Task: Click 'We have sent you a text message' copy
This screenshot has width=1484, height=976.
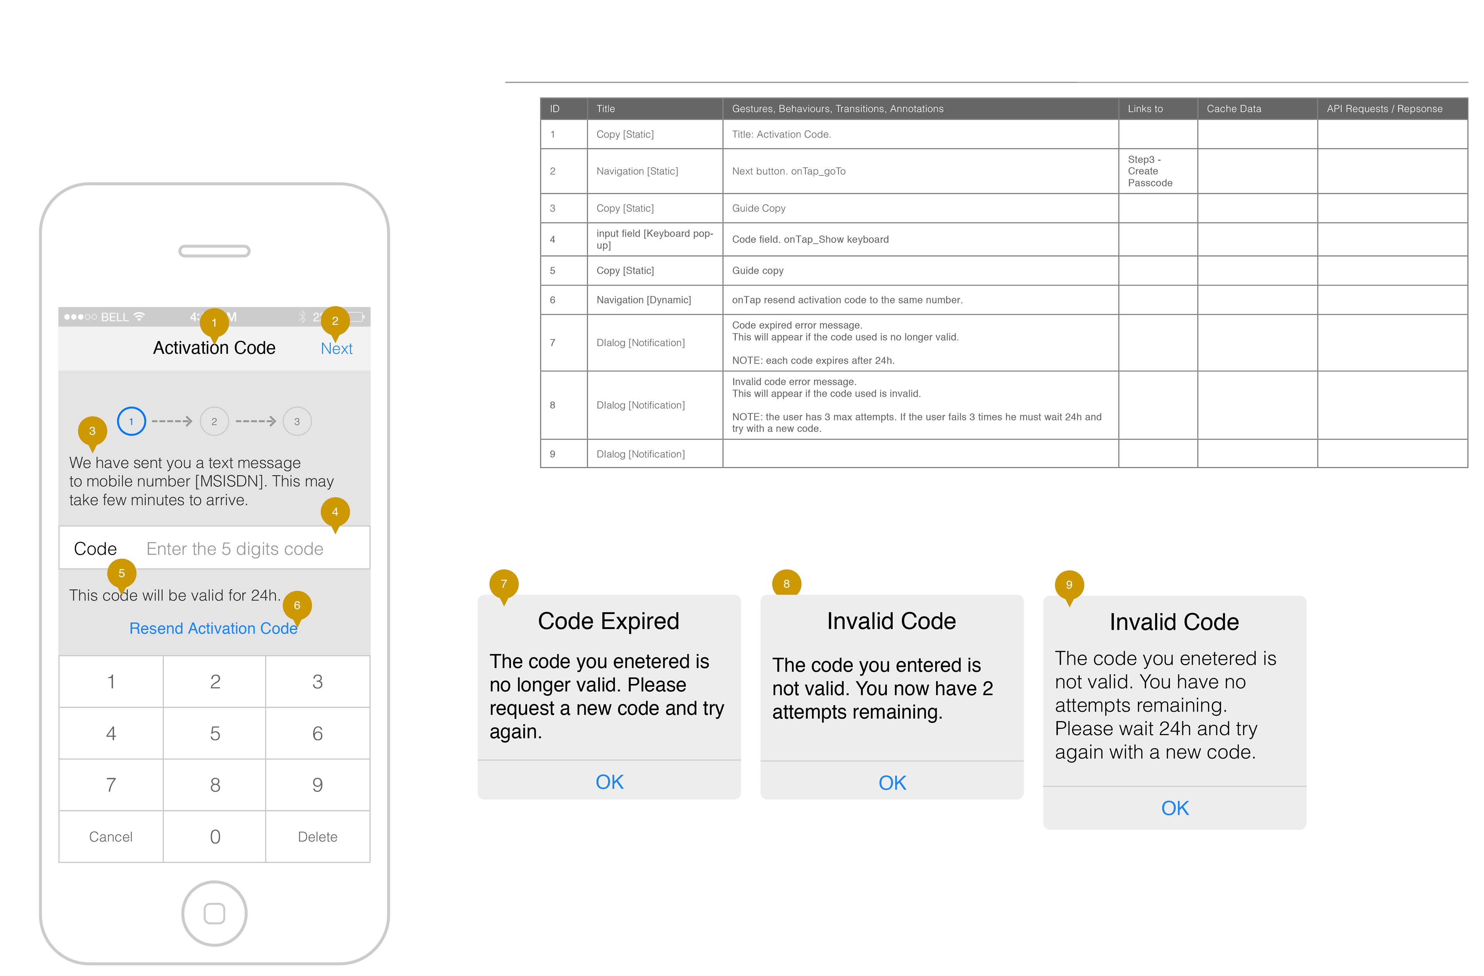Action: pyautogui.click(x=201, y=481)
